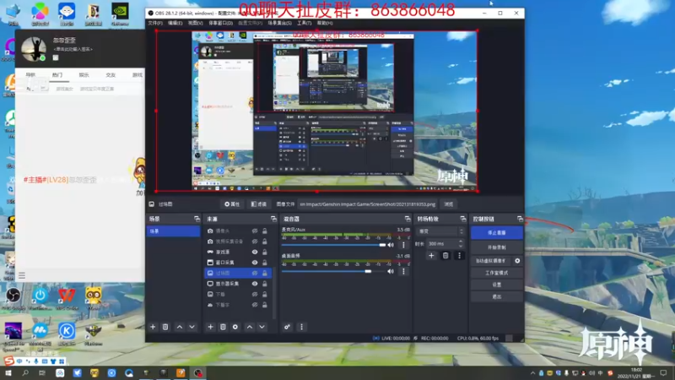
Task: Open the transition type dropdown
Action: pyautogui.click(x=440, y=231)
